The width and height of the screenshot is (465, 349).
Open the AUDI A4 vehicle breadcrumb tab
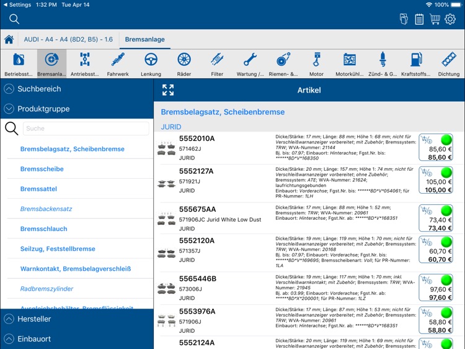tap(68, 39)
